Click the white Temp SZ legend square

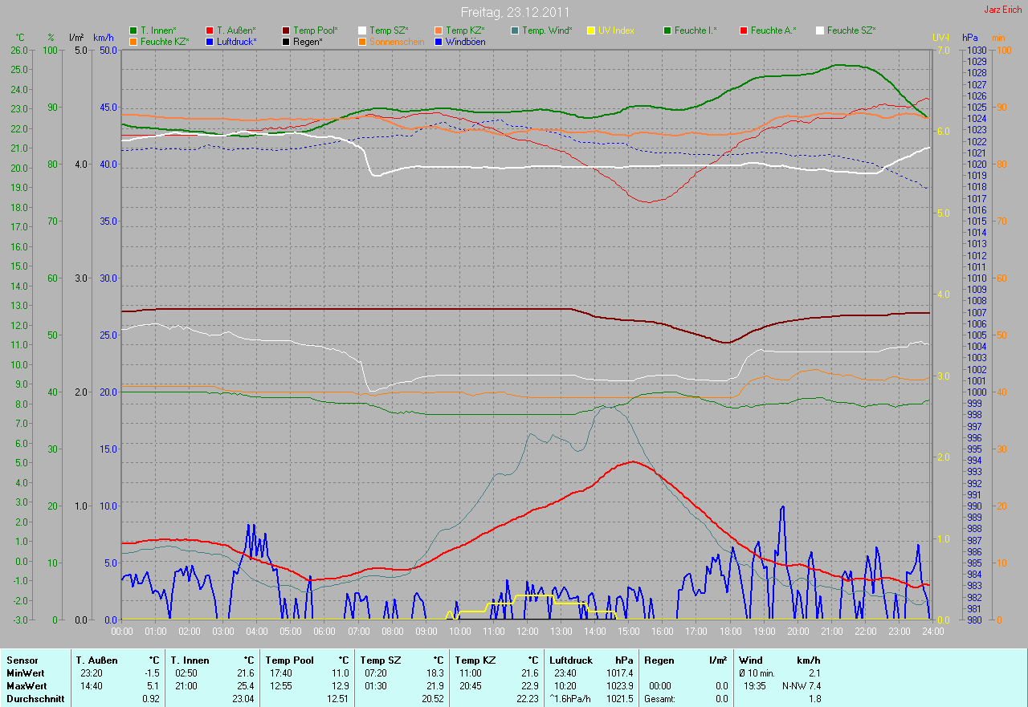(362, 30)
